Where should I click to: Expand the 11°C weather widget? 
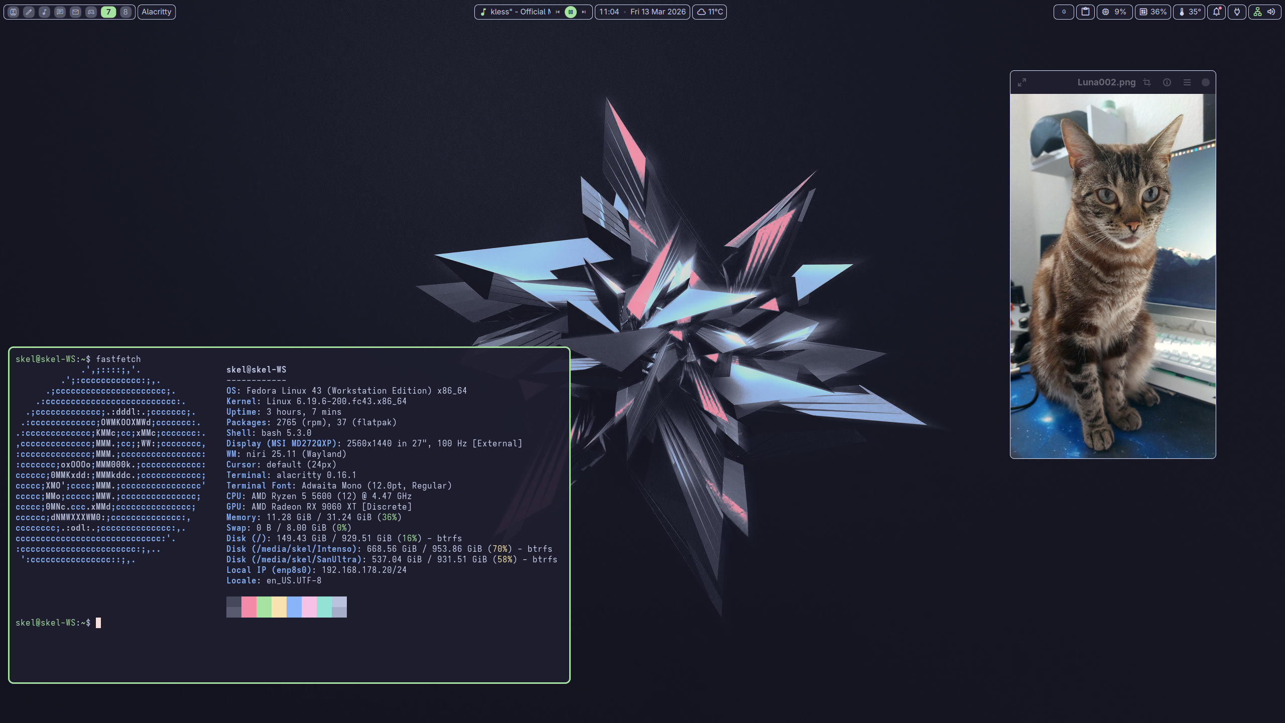point(709,12)
